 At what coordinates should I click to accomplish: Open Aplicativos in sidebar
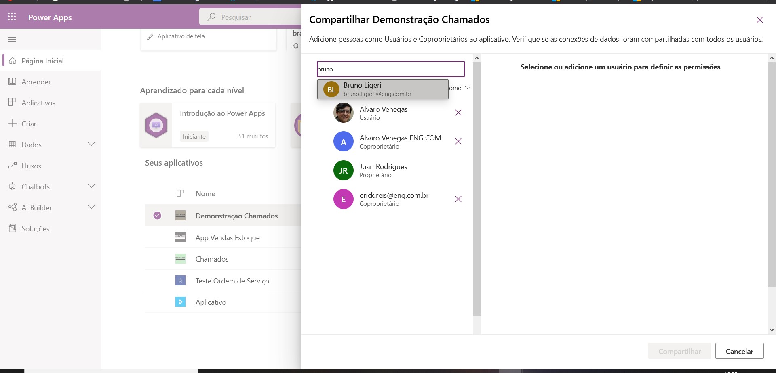click(50, 103)
